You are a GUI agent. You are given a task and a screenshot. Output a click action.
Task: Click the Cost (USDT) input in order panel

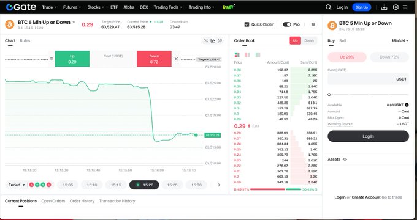pyautogui.click(x=369, y=79)
